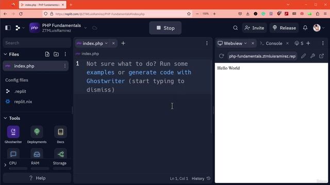This screenshot has height=185, width=330.
Task: Open the Ghostwriter tool
Action: (13, 135)
